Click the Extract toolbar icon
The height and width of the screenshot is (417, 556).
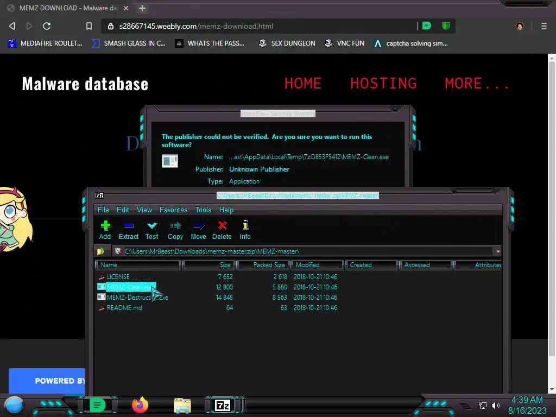[x=128, y=230]
